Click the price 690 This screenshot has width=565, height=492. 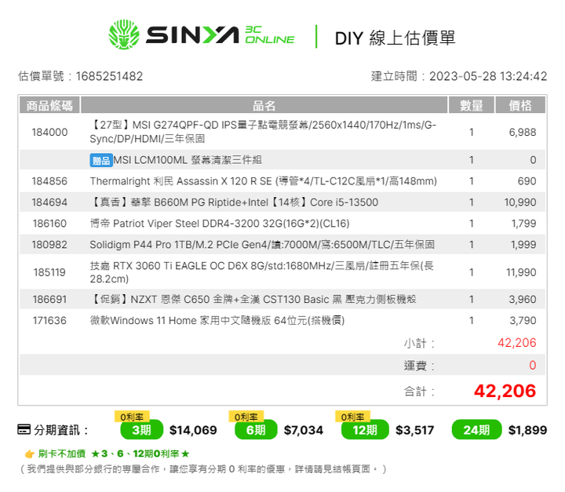point(527,181)
